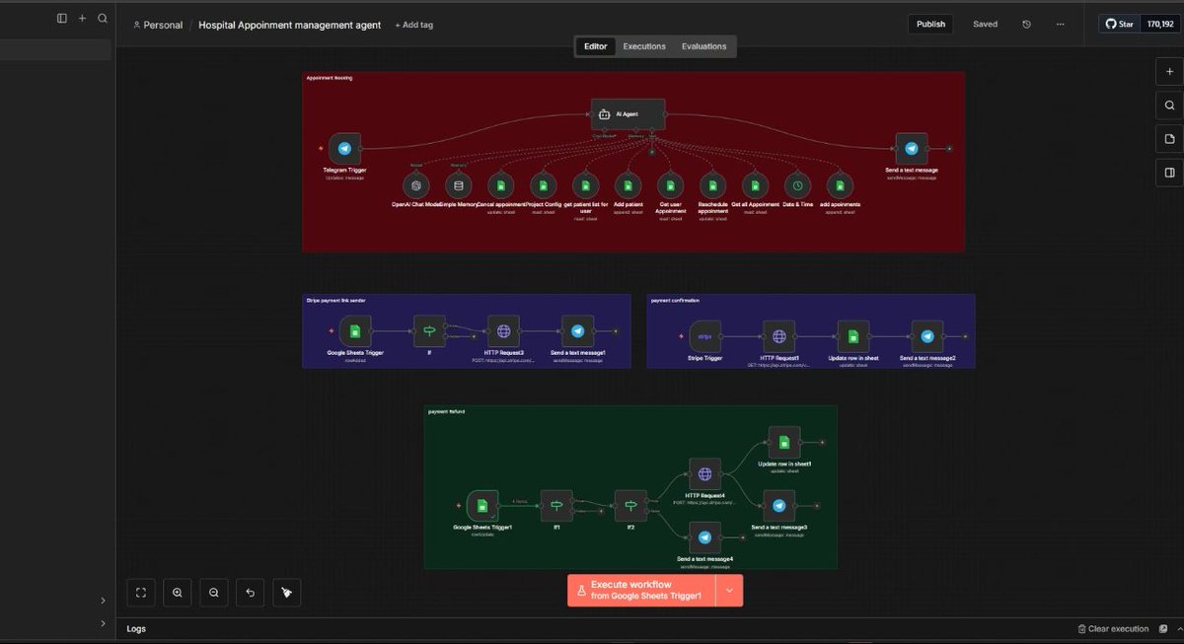Select the If node in Stripe link sender
Viewport: 1184px width, 644px height.
click(429, 332)
